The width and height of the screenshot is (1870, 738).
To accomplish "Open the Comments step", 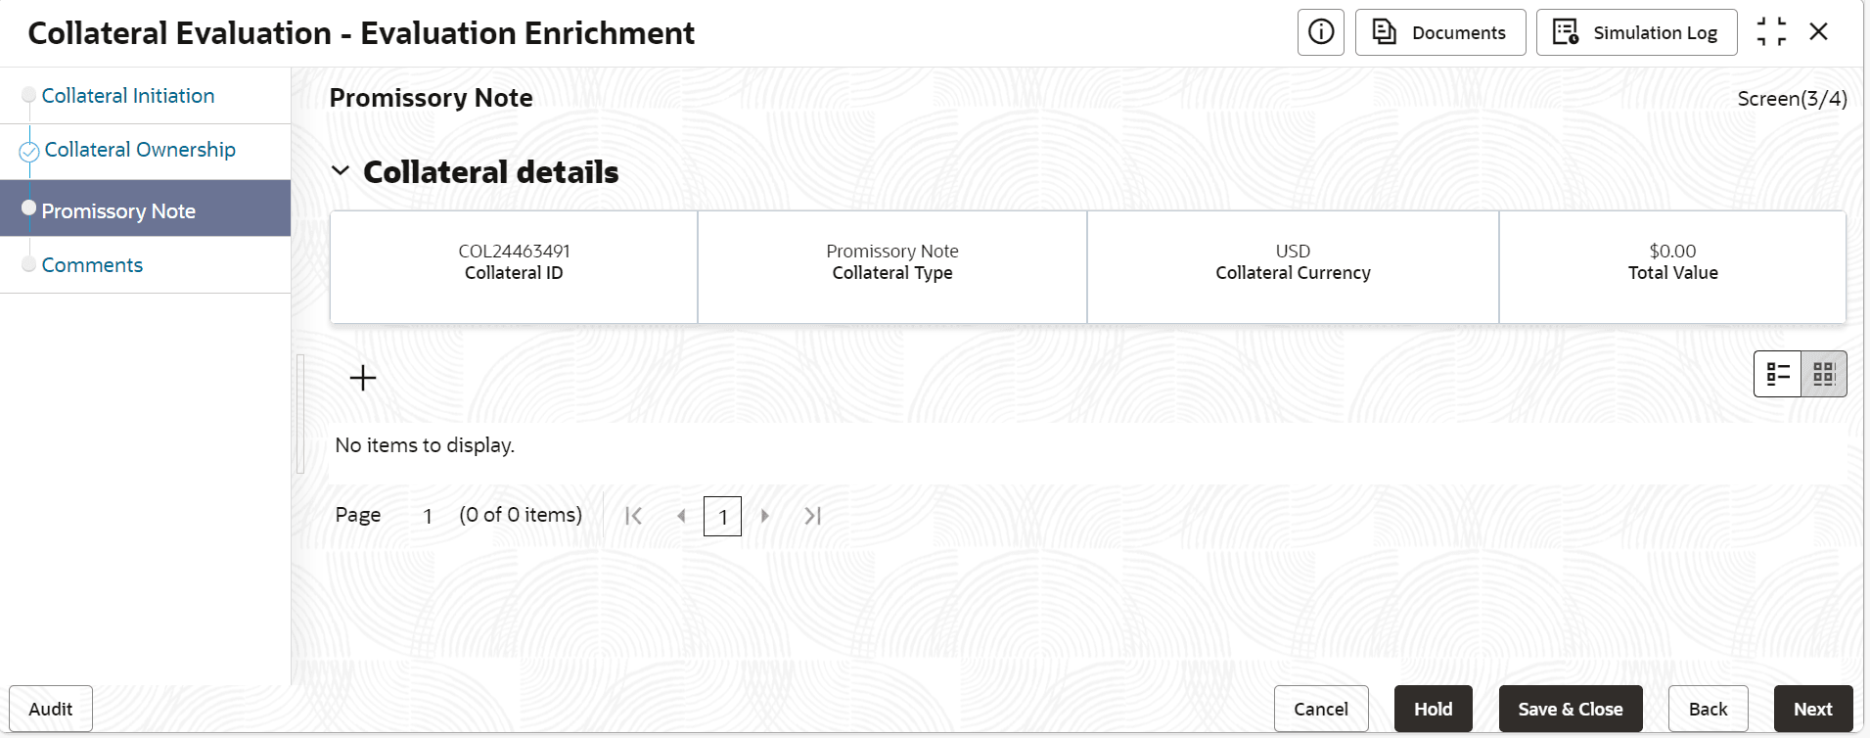I will 92,265.
